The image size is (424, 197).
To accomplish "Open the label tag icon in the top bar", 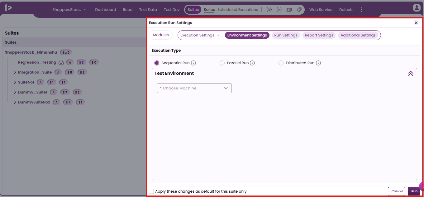I will [x=299, y=10].
